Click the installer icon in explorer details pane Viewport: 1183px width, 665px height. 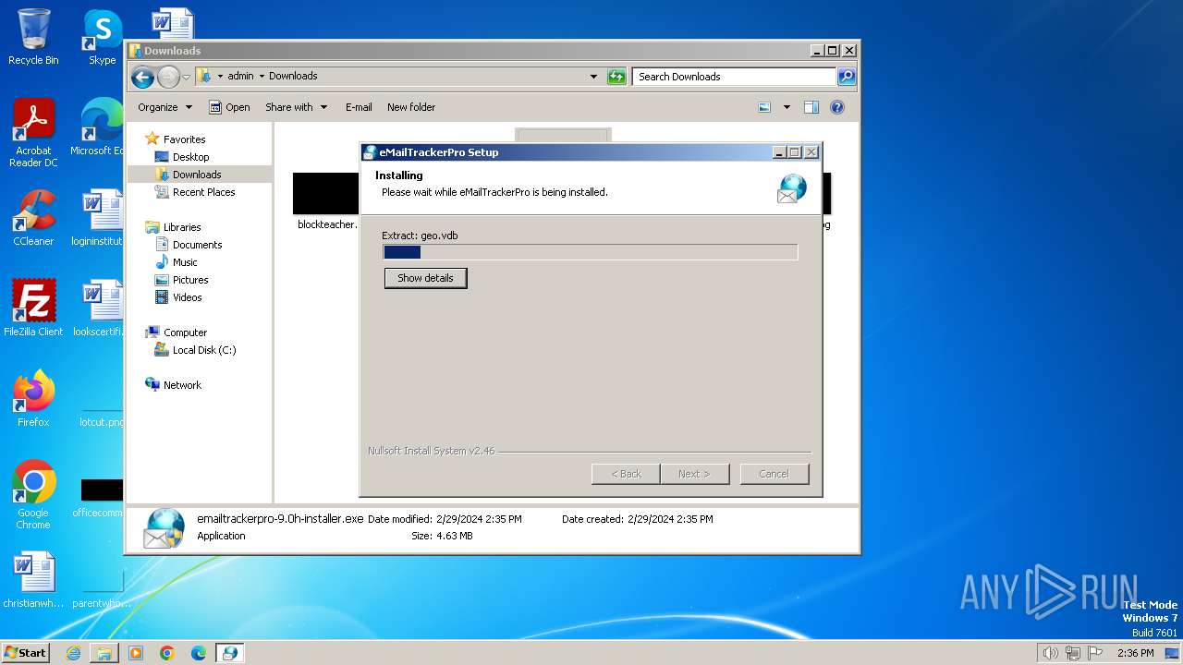[x=165, y=528]
